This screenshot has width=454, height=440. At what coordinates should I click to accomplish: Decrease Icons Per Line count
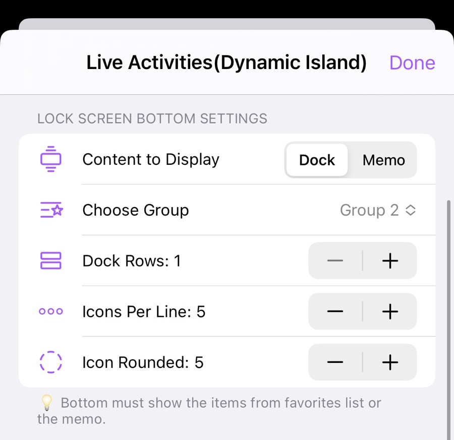pyautogui.click(x=335, y=311)
